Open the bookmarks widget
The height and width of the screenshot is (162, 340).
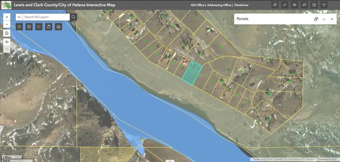[x=48, y=27]
